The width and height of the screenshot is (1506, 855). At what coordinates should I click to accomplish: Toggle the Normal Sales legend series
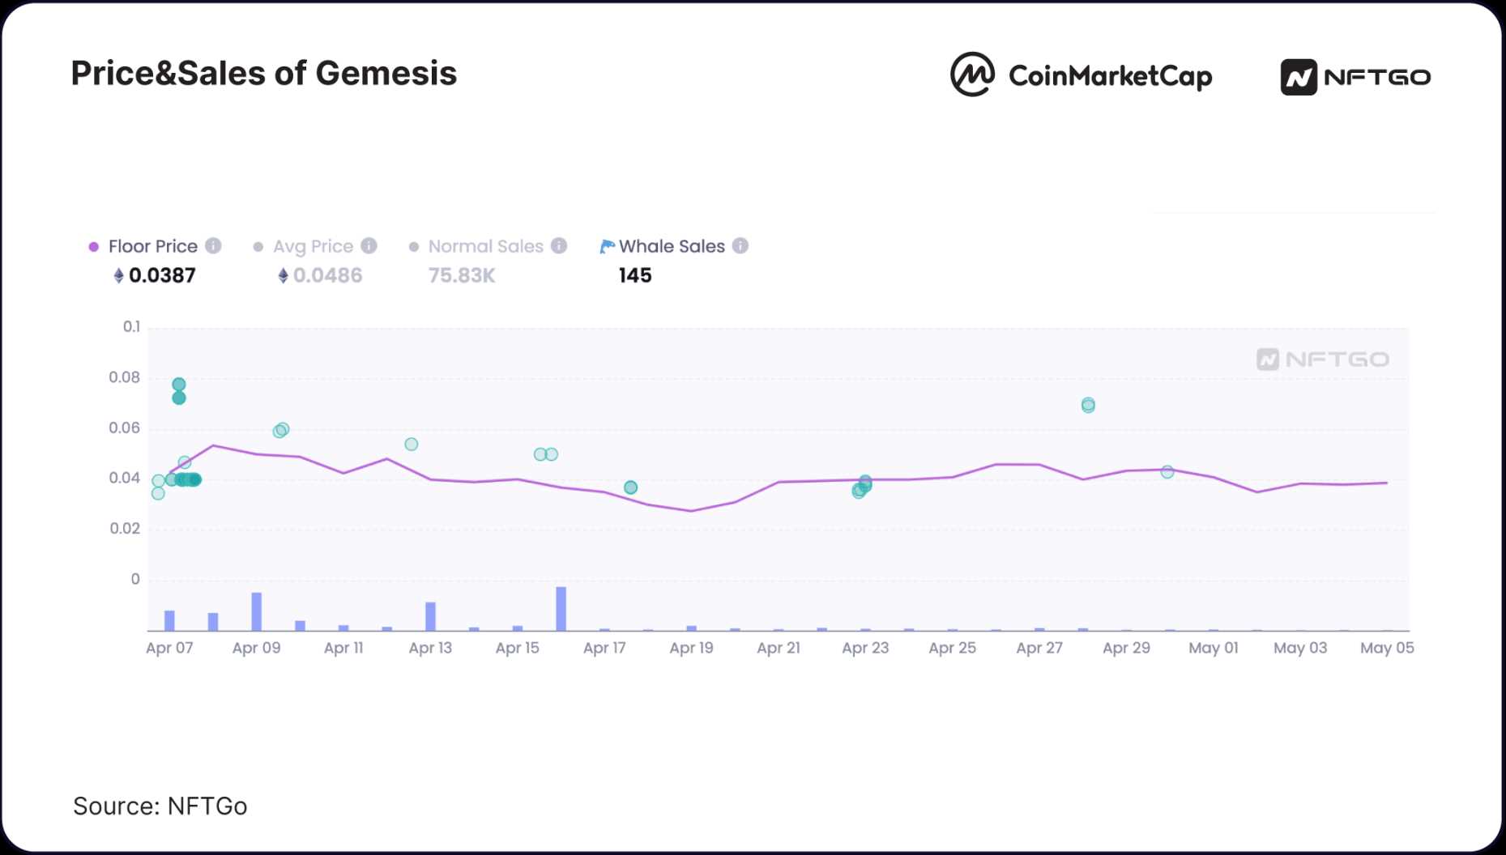point(485,246)
